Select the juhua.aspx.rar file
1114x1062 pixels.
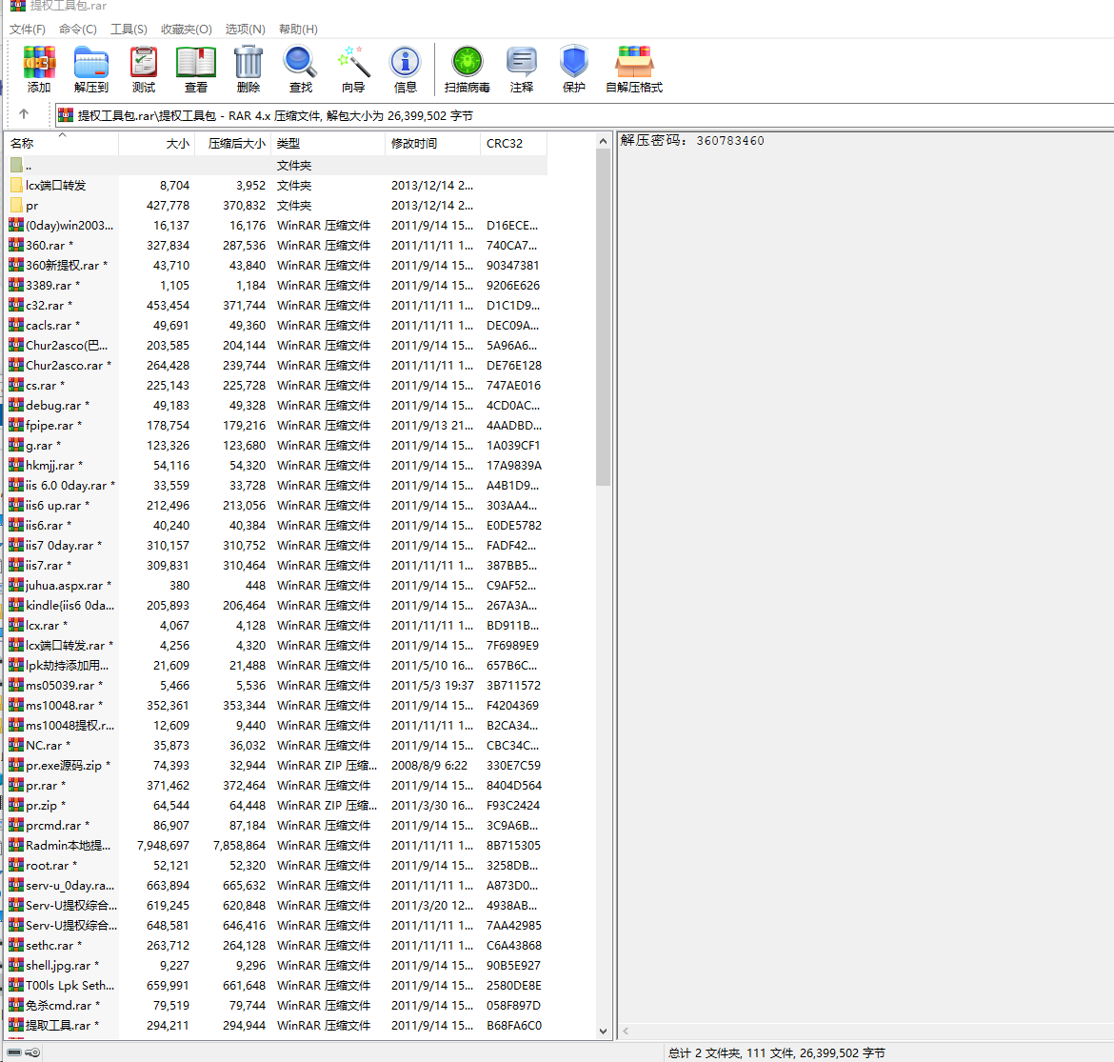[x=277, y=586]
